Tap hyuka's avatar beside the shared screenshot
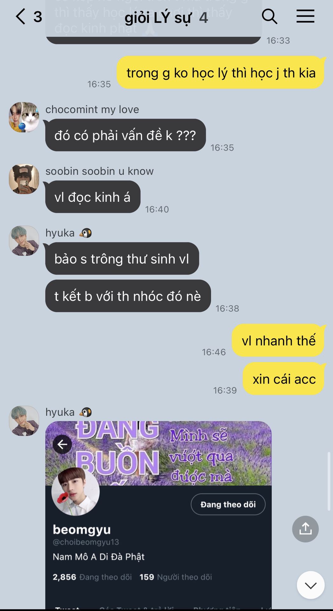 tap(24, 421)
